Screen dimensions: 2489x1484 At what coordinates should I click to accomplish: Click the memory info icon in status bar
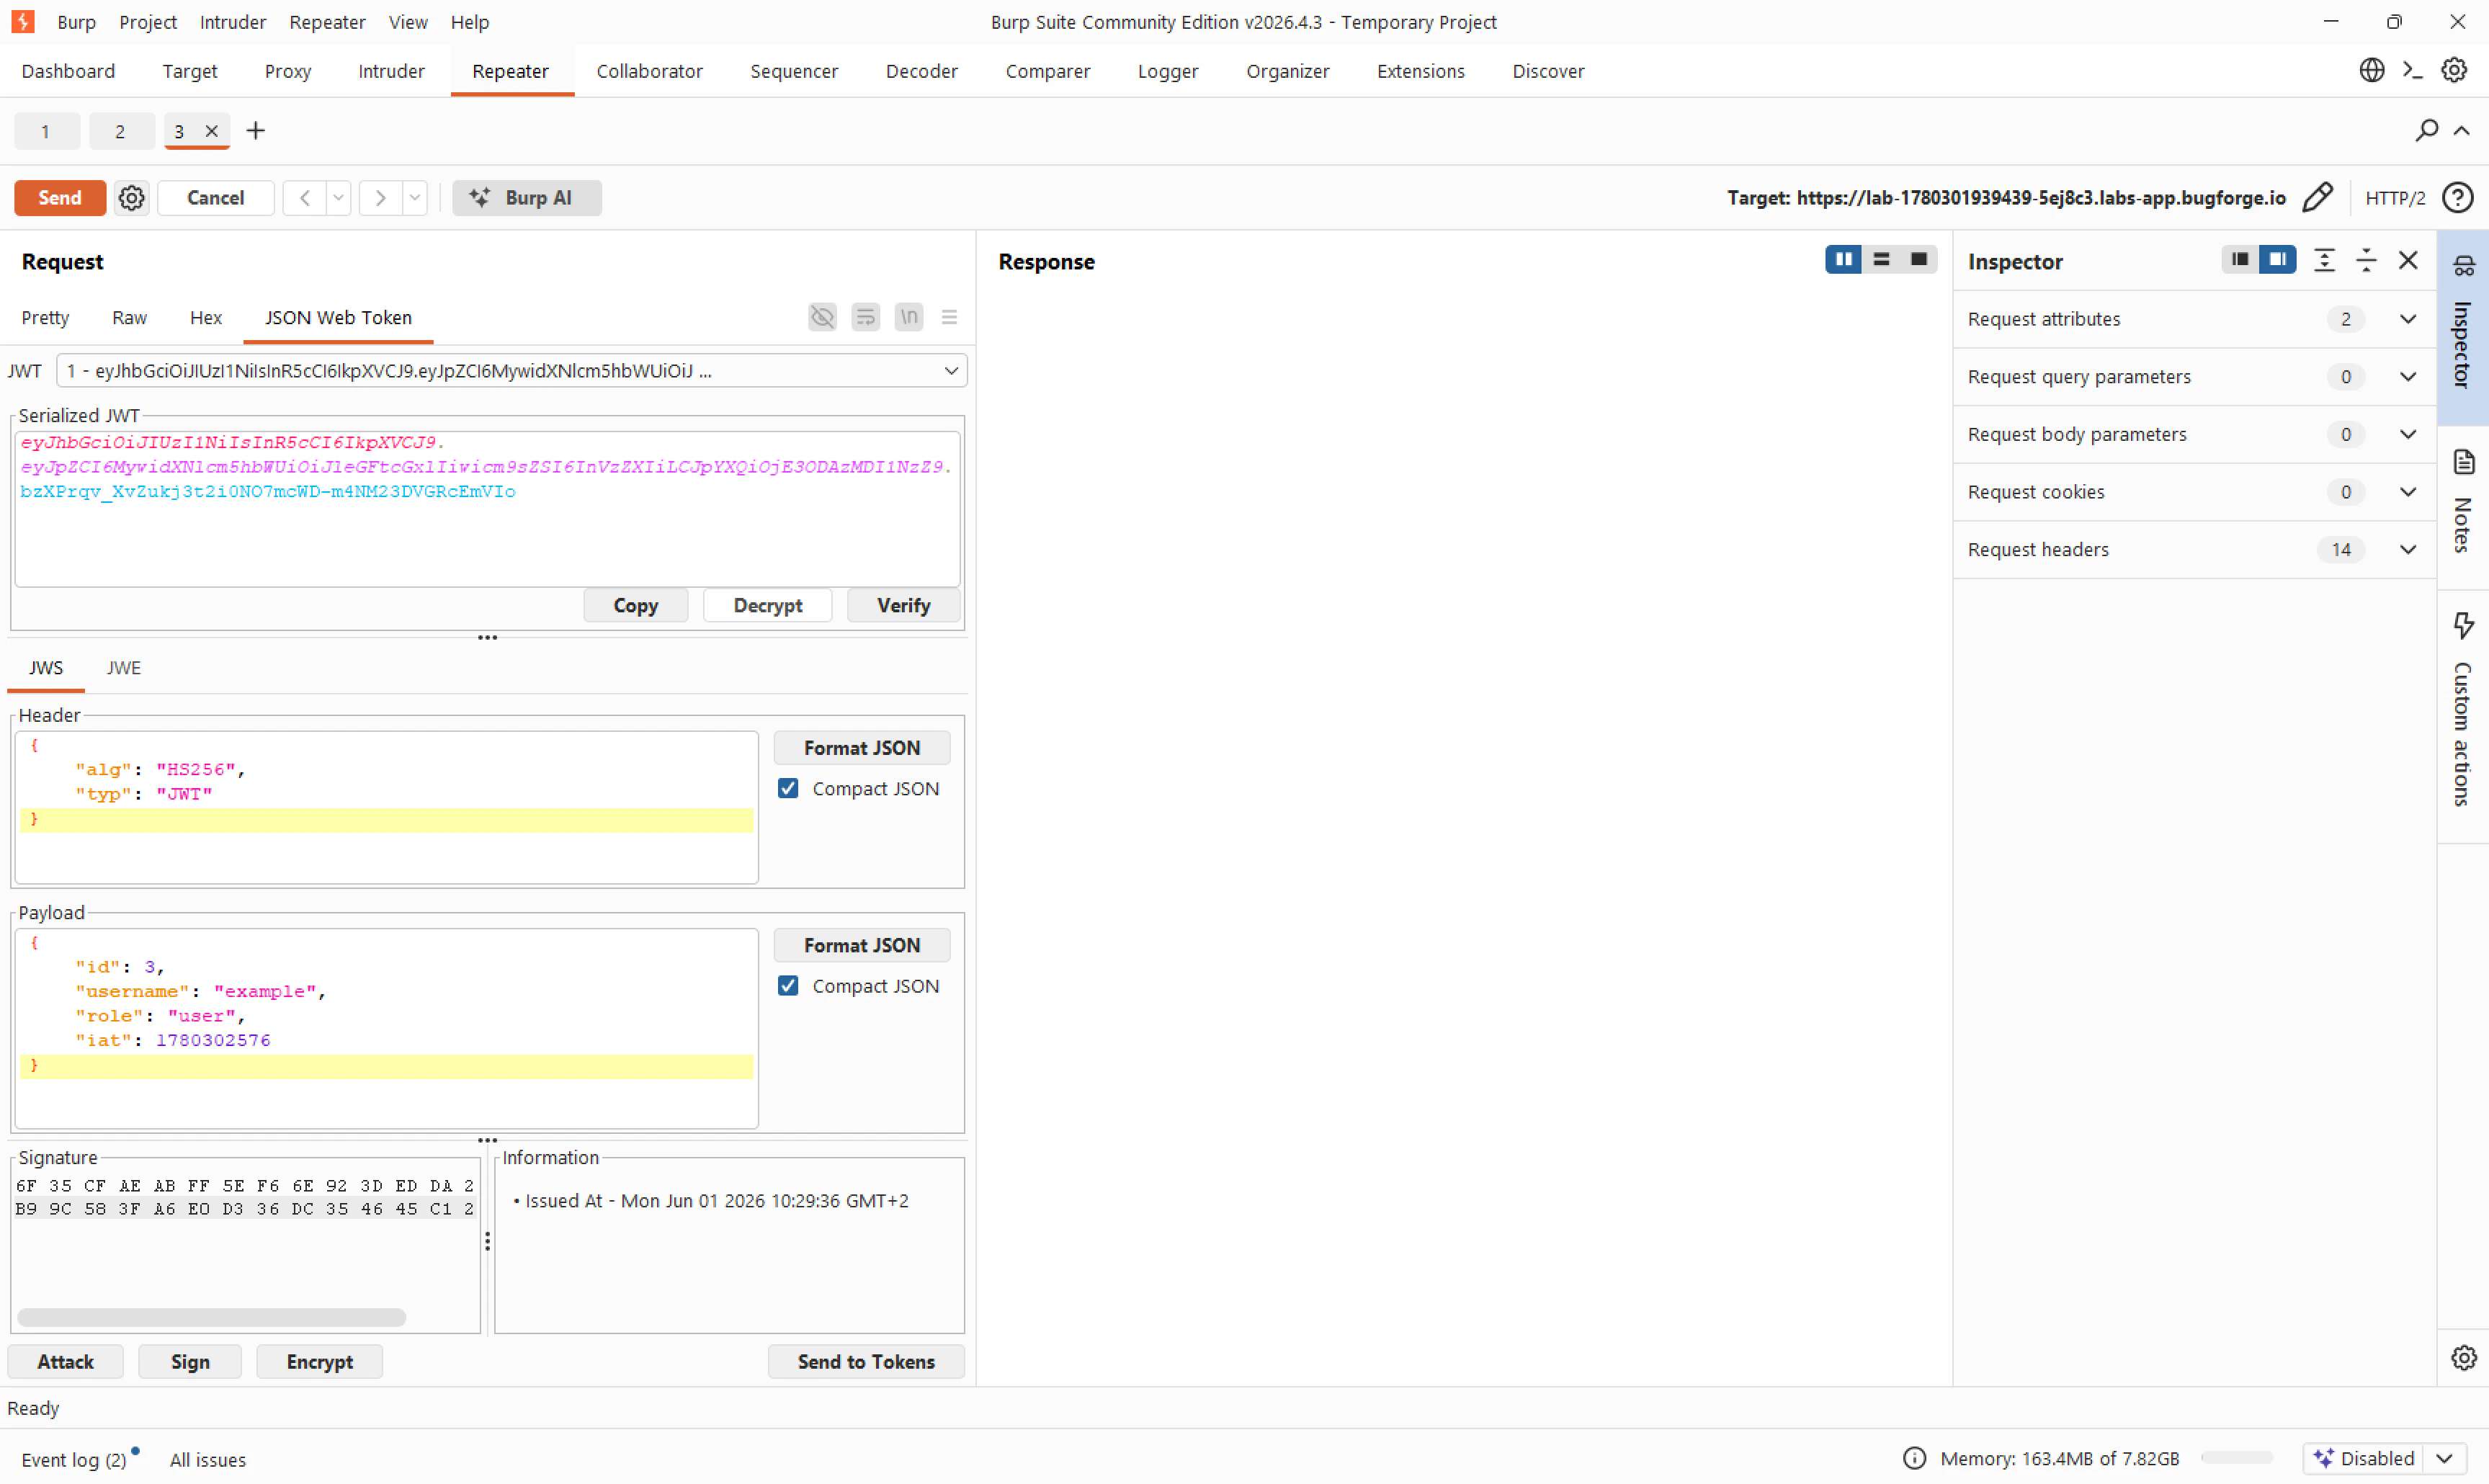click(1913, 1458)
